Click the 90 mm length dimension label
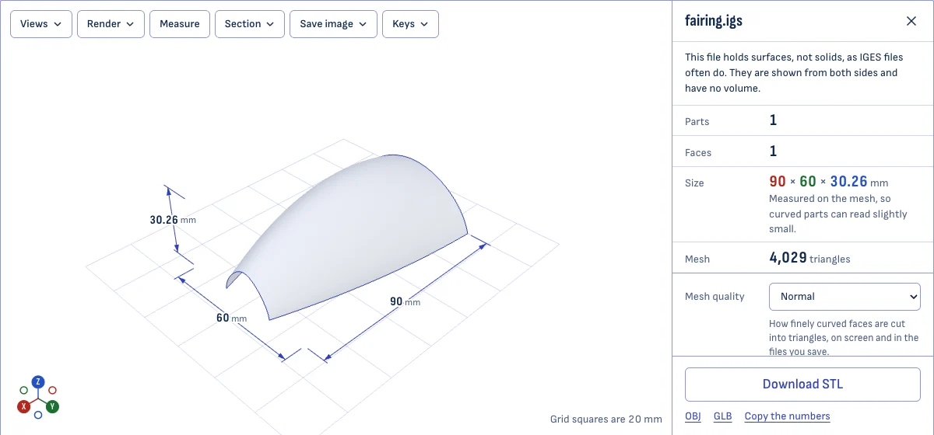 [405, 301]
